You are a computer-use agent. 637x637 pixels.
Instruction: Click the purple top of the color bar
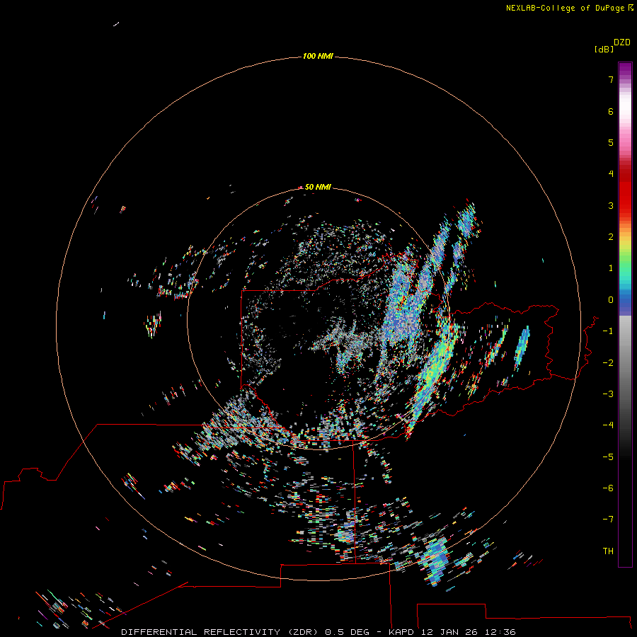625,70
